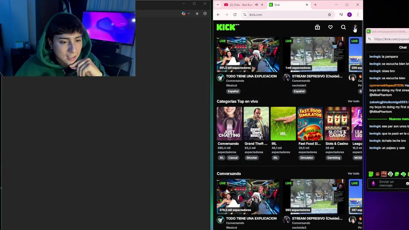
Task: Select the Kick browser tab
Action: pos(289,5)
